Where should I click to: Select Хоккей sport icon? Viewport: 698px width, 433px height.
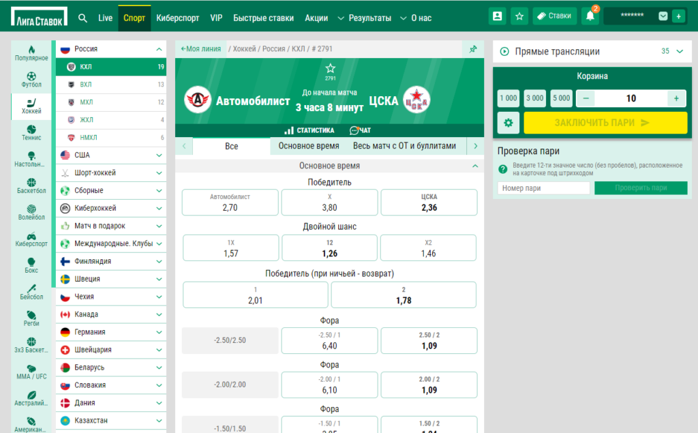(x=31, y=106)
